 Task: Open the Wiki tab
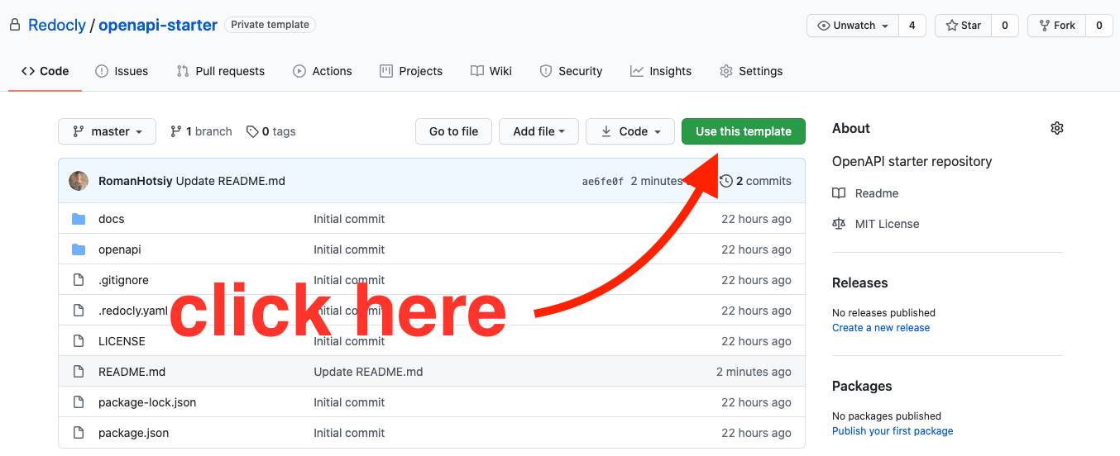click(x=491, y=71)
